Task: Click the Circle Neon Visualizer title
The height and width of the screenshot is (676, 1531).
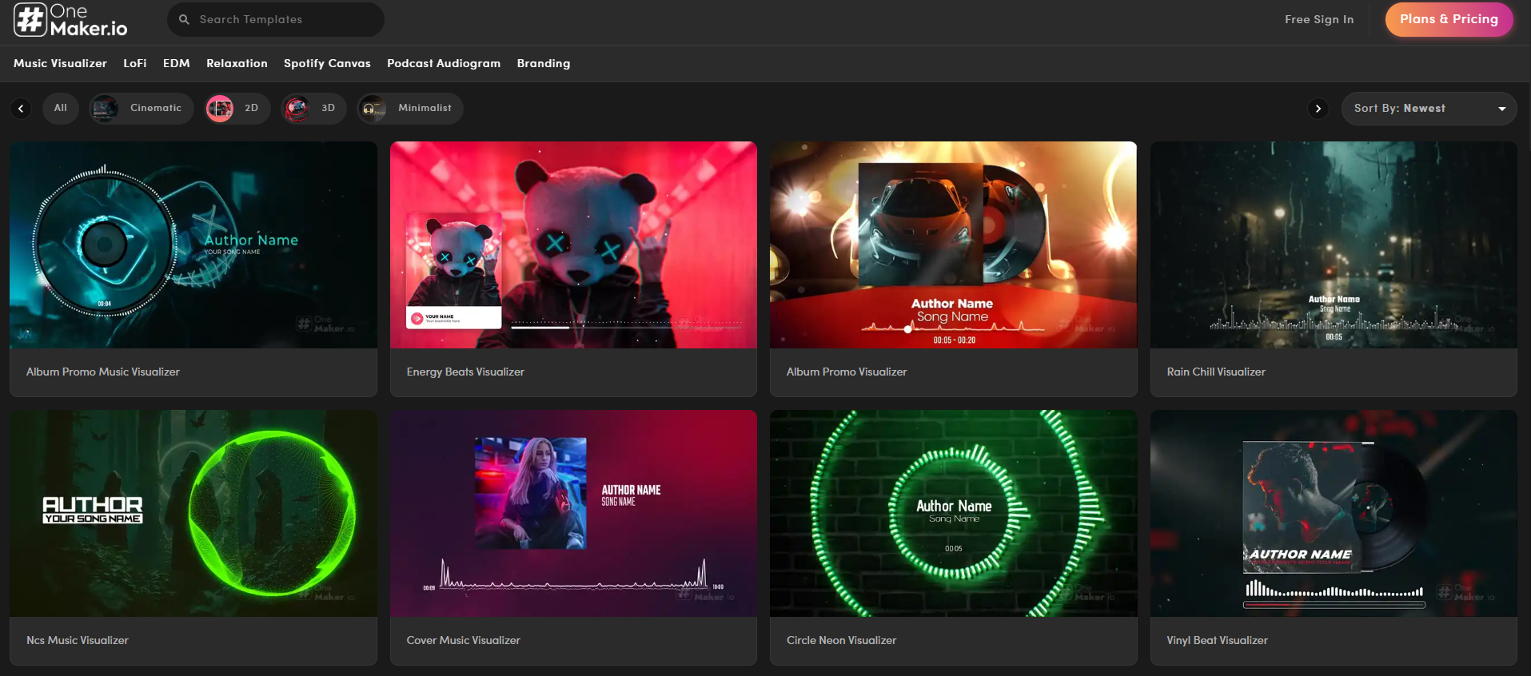Action: pos(842,640)
